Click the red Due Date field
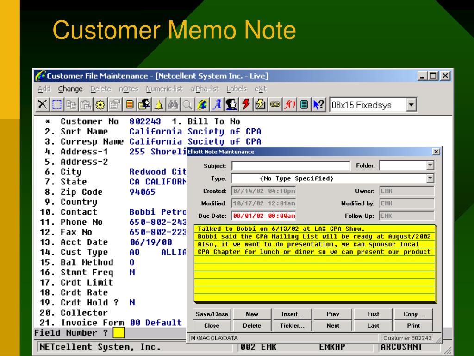 263,216
